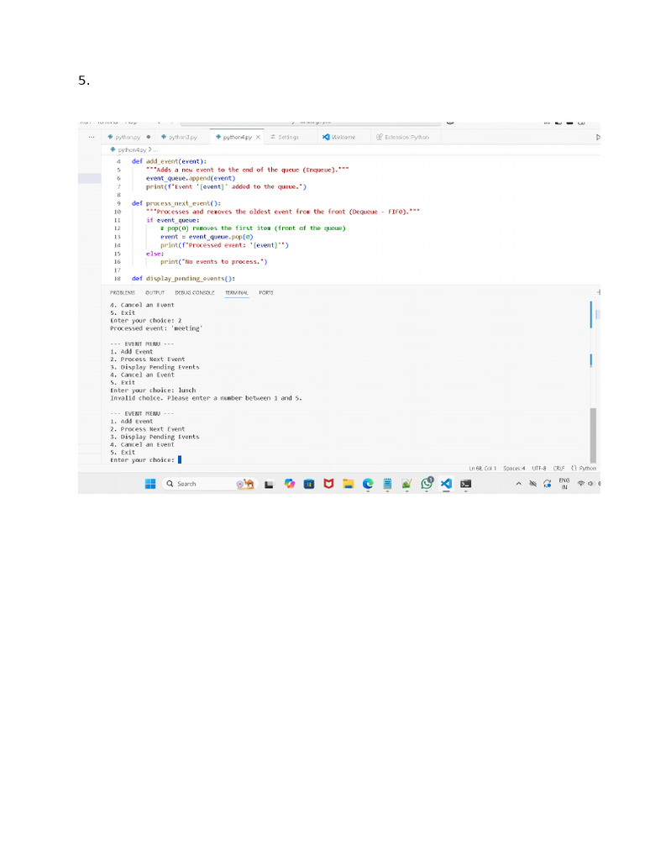Open McAfee from the taskbar
The width and height of the screenshot is (645, 860).
click(328, 484)
